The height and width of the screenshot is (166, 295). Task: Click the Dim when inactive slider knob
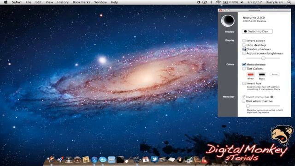248,106
